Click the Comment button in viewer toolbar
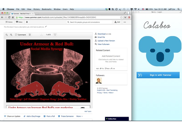The image size is (182, 129). point(20,35)
